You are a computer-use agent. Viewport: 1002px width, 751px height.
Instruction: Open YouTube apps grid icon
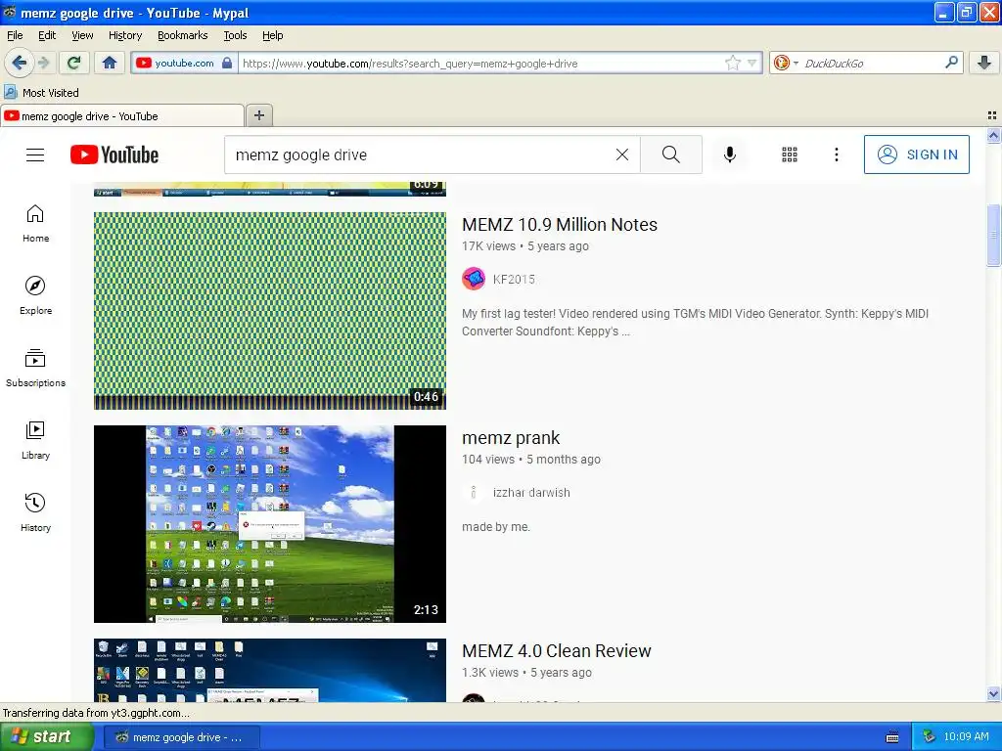(x=790, y=155)
